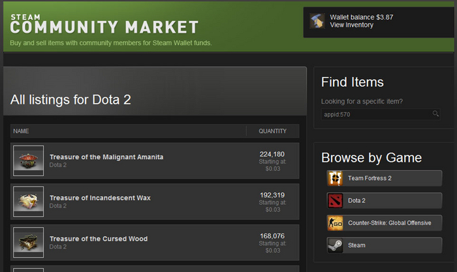457x272 pixels.
Task: Open the View Inventory link
Action: tap(352, 25)
